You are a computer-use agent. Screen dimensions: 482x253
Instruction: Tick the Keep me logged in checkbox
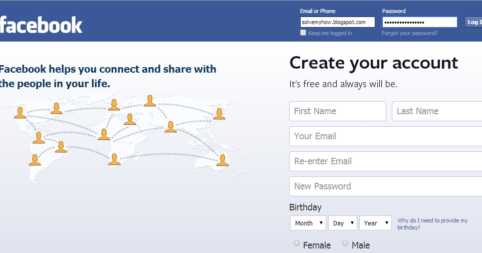[x=303, y=33]
